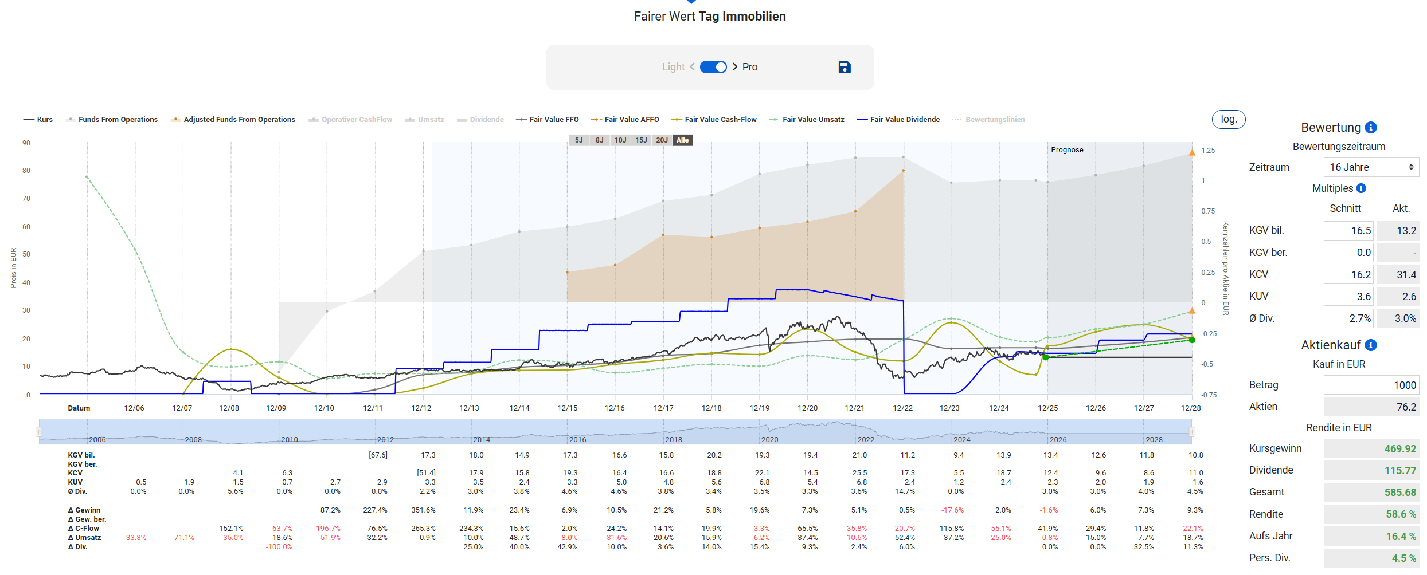This screenshot has height=575, width=1427.
Task: Click the log. scale button
Action: [x=1228, y=119]
